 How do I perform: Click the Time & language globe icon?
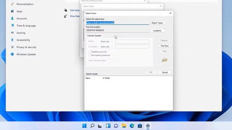pos(12,26)
